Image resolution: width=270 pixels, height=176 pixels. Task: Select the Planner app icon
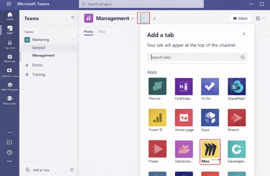coord(157,87)
